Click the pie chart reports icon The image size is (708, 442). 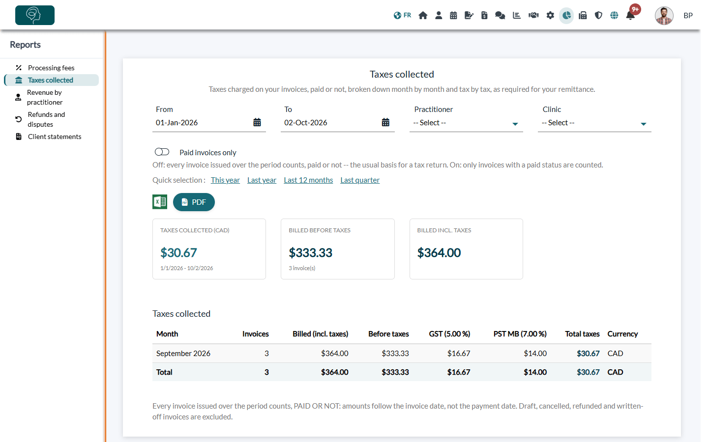[566, 16]
